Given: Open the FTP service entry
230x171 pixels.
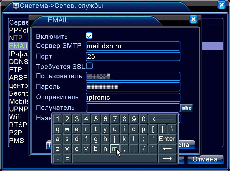Looking at the screenshot, I should (x=15, y=69).
